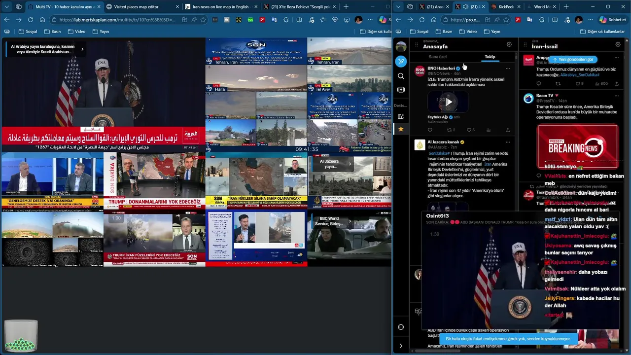Open the Yayın bookmarks folder in left window
This screenshot has height=355, width=631.
[100, 32]
